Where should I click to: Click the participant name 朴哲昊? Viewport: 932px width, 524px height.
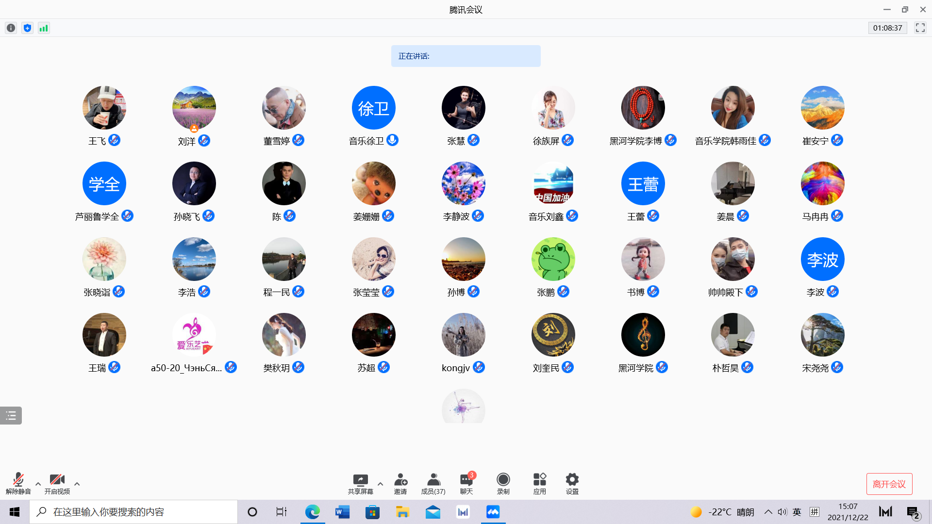tap(726, 368)
